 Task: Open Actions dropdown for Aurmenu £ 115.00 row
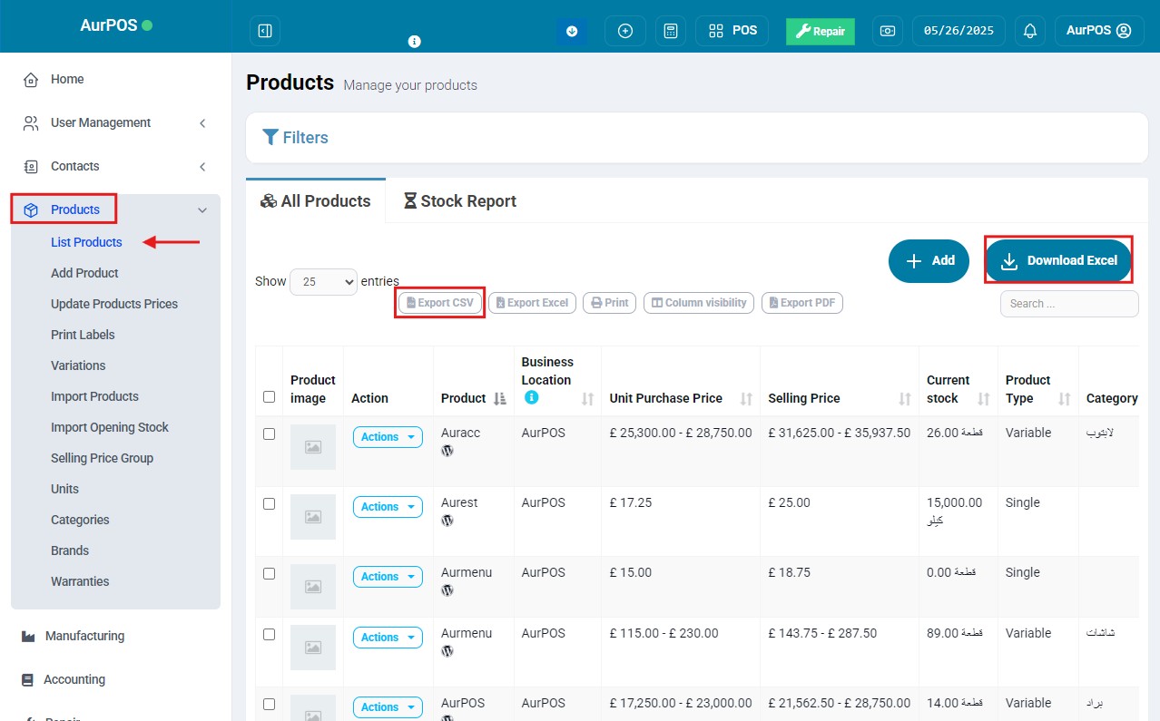[x=388, y=638]
